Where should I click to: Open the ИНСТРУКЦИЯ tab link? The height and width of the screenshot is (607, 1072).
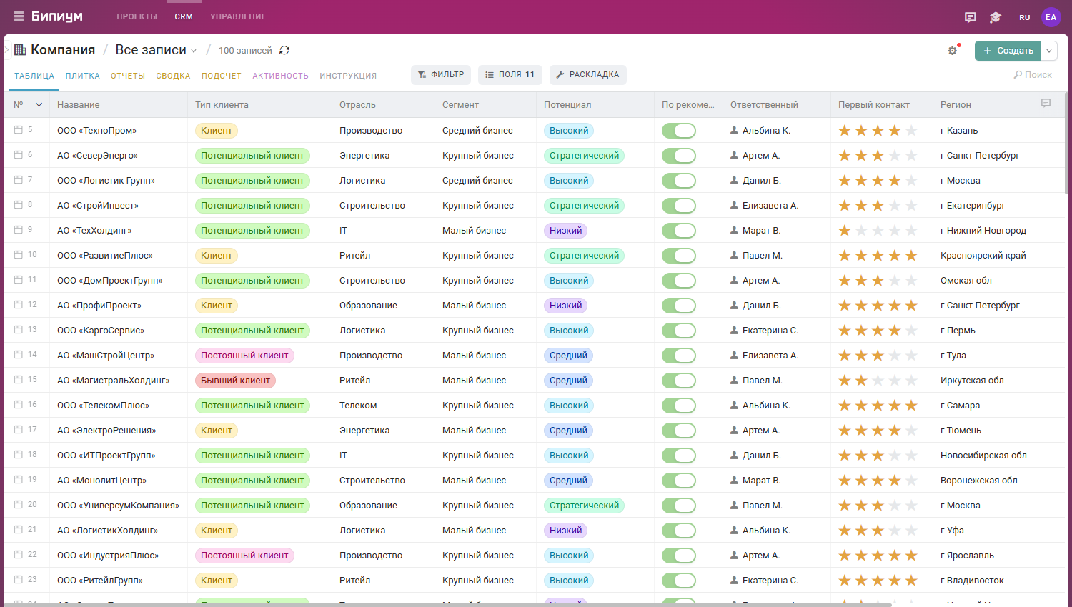[x=348, y=76]
